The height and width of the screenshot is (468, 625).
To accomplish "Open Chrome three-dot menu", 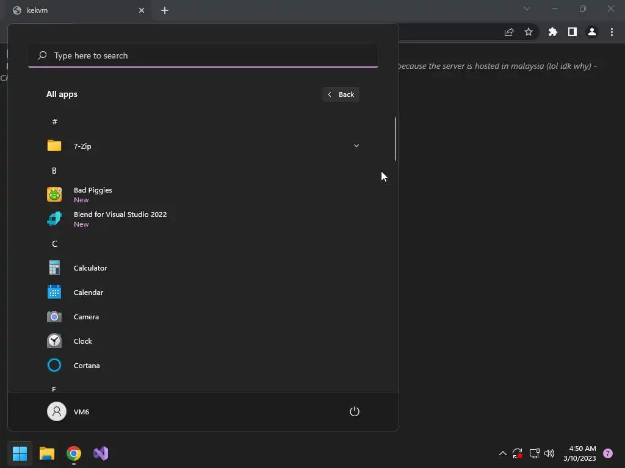I will (612, 32).
